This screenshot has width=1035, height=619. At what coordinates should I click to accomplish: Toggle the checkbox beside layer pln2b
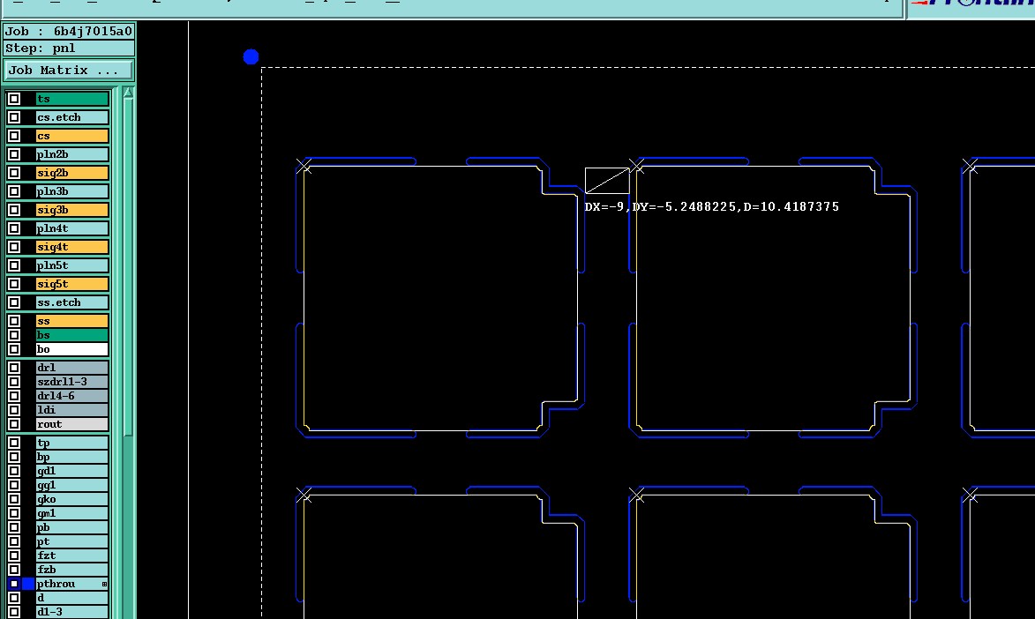[x=14, y=154]
